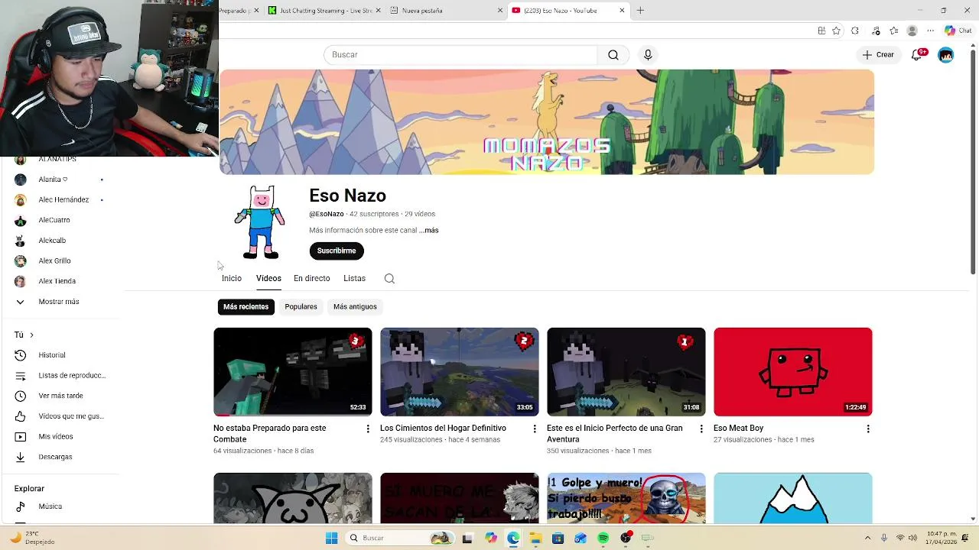Viewport: 979px width, 550px height.
Task: Open the Listas channel tab
Action: (354, 279)
